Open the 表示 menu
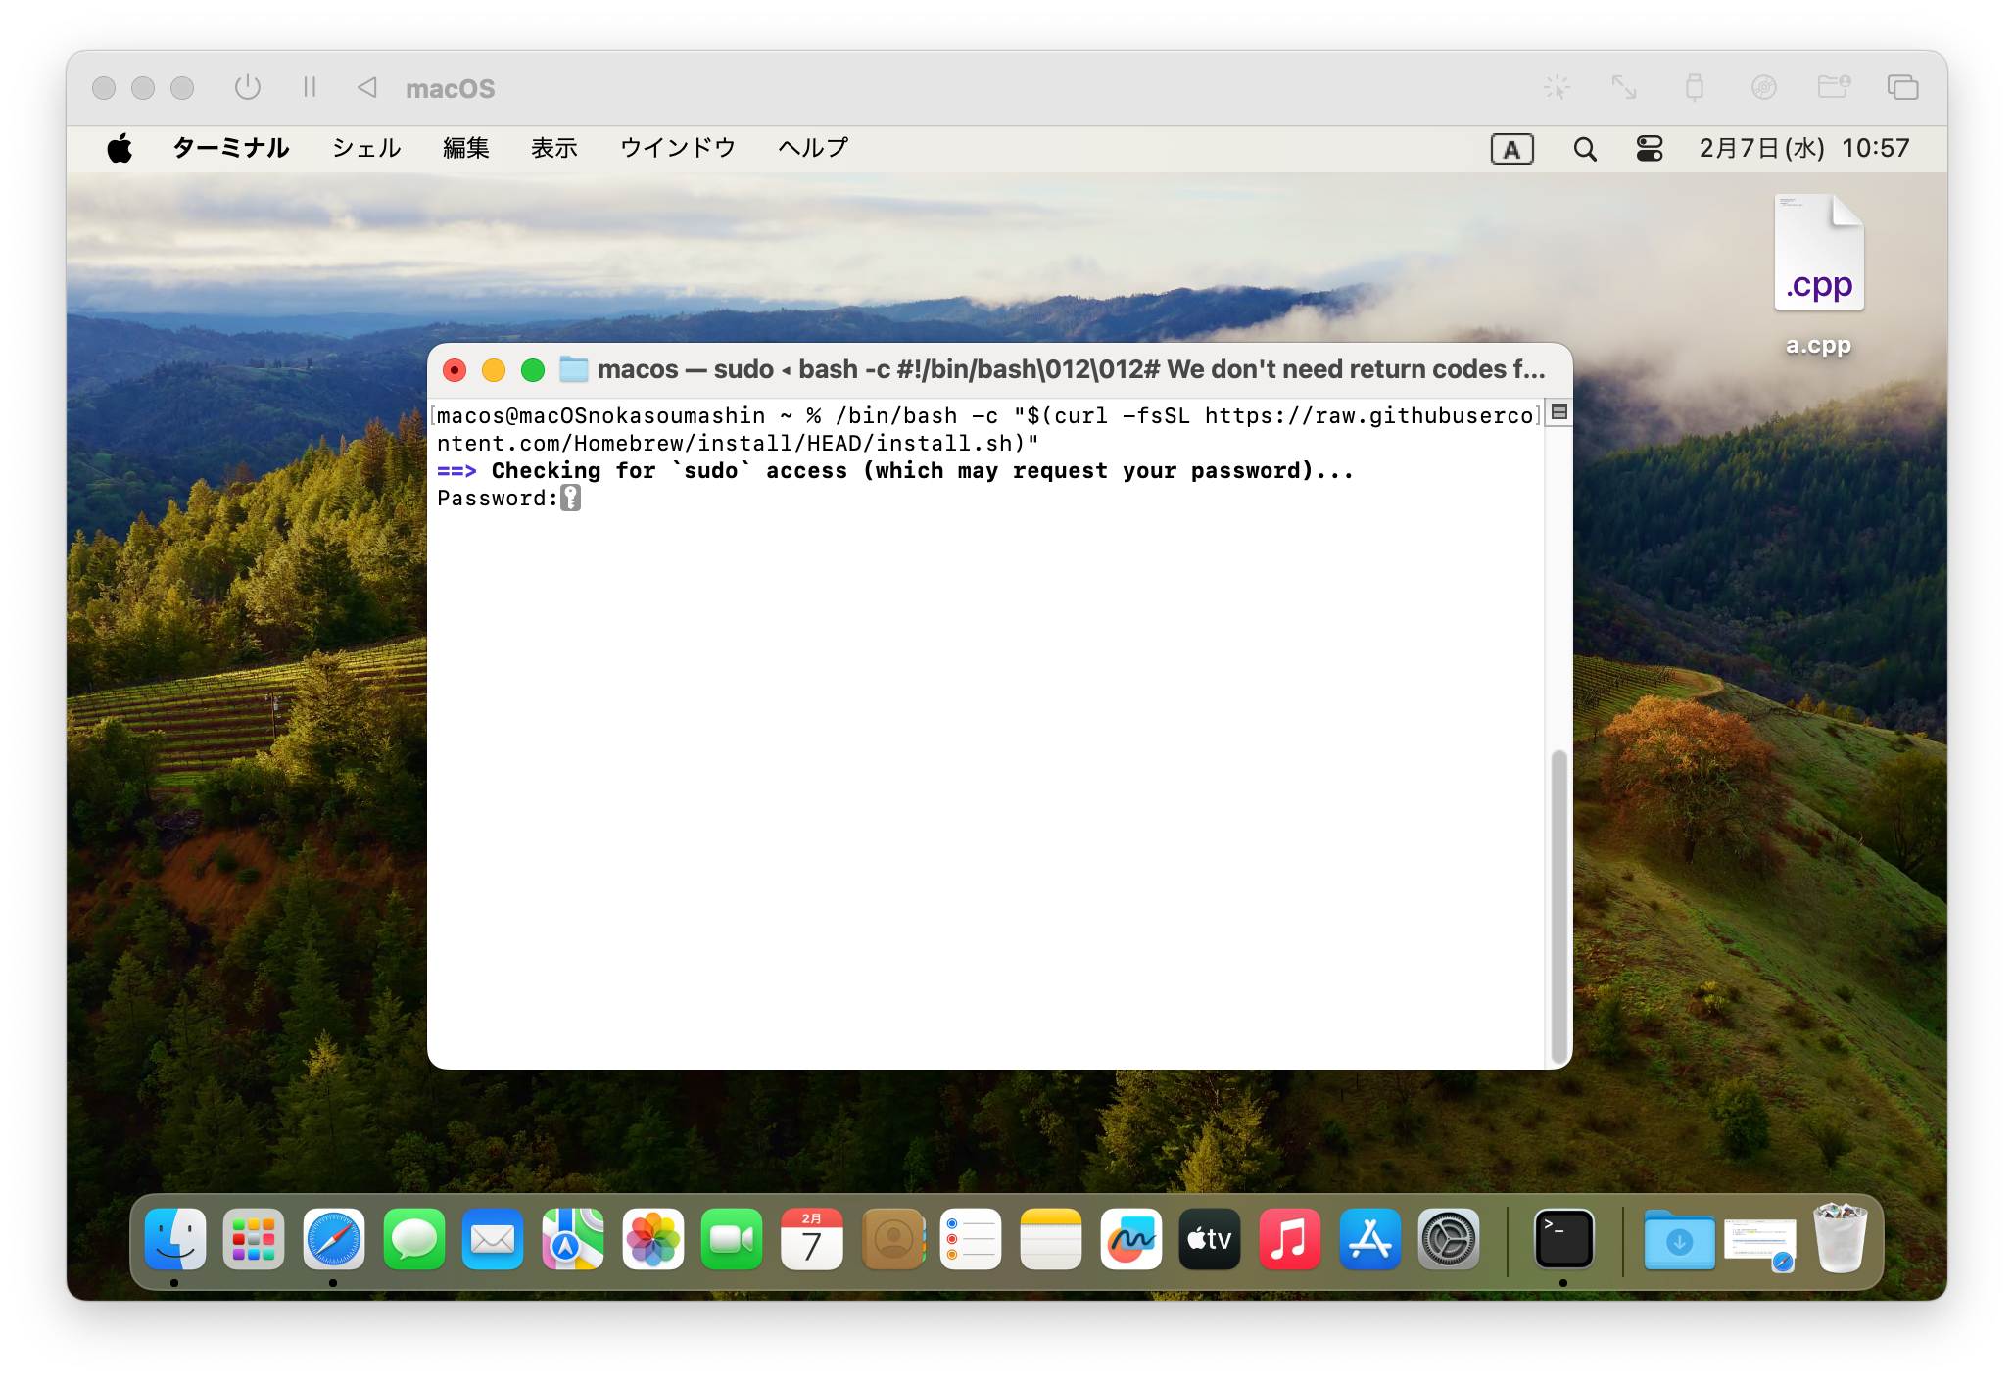Viewport: 2014px width, 1383px height. coord(553,148)
